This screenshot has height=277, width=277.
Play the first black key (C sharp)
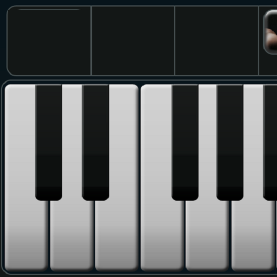coord(49,142)
